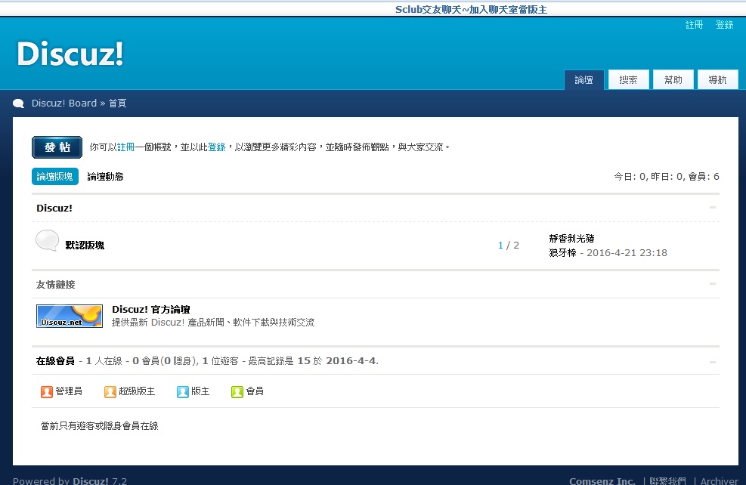This screenshot has width=746, height=485.
Task: Select the 論壇 navigation tab
Action: coord(583,80)
